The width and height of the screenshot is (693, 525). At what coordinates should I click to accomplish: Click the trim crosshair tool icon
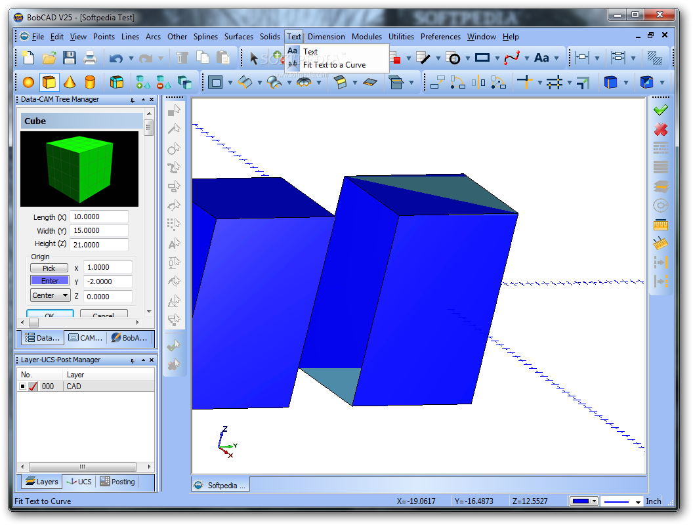524,82
